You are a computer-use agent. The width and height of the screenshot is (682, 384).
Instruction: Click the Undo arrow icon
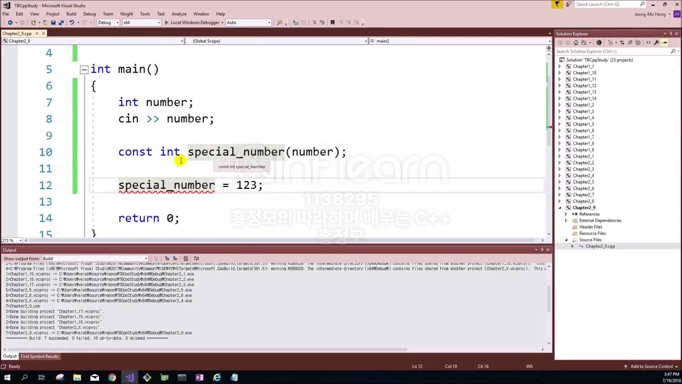point(72,22)
